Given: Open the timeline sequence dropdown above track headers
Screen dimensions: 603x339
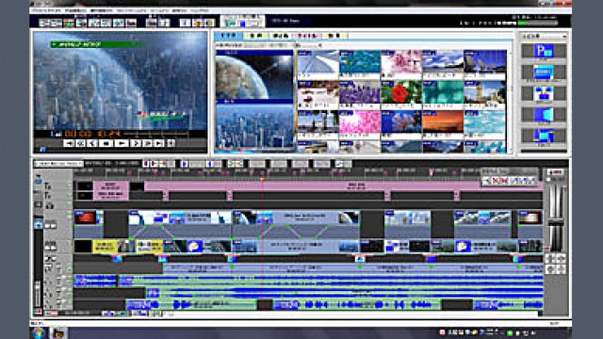Looking at the screenshot, I should click(x=58, y=164).
